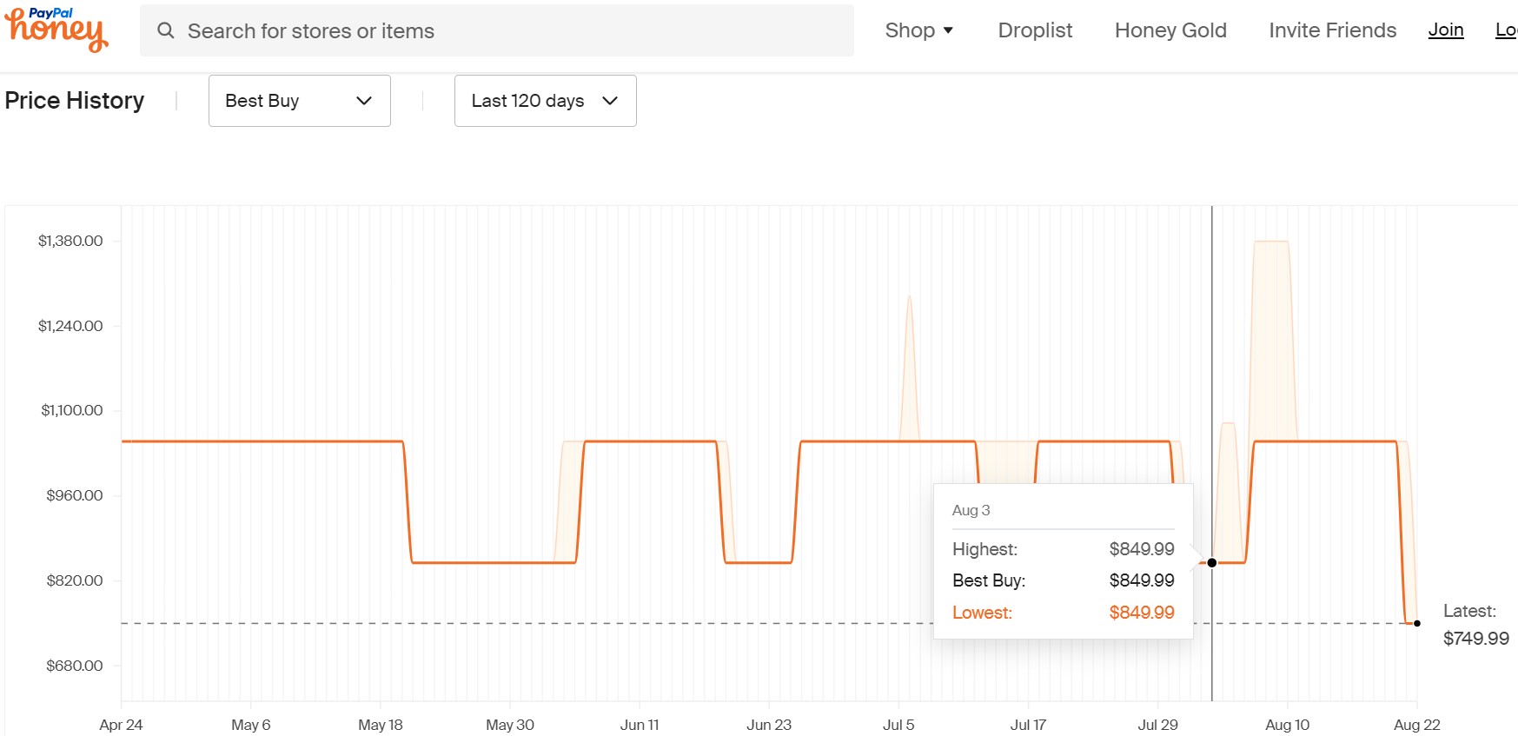Click the May 30 date label

510,725
